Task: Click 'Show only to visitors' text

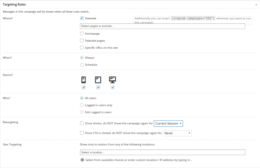Action: click(x=118, y=145)
